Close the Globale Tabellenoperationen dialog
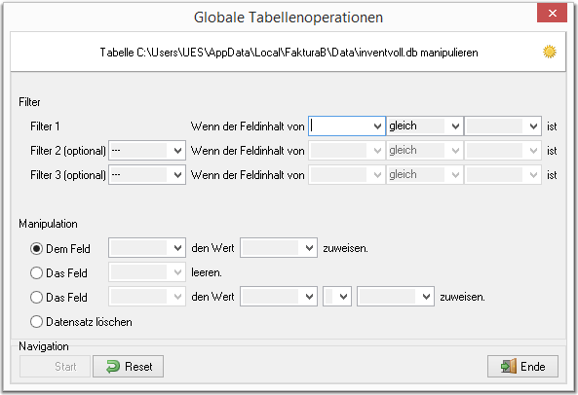 (x=552, y=14)
